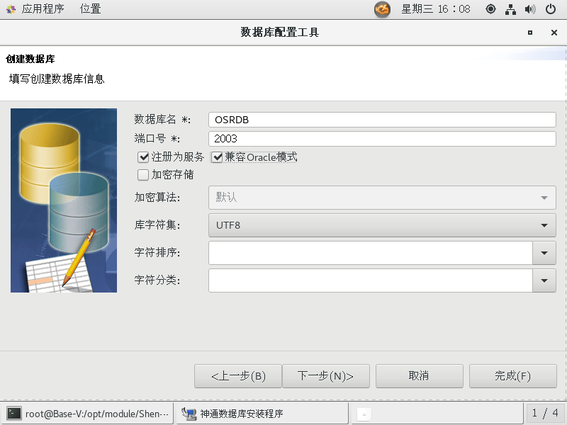The height and width of the screenshot is (425, 567).
Task: Click the terminal icon in taskbar
Action: click(x=13, y=413)
